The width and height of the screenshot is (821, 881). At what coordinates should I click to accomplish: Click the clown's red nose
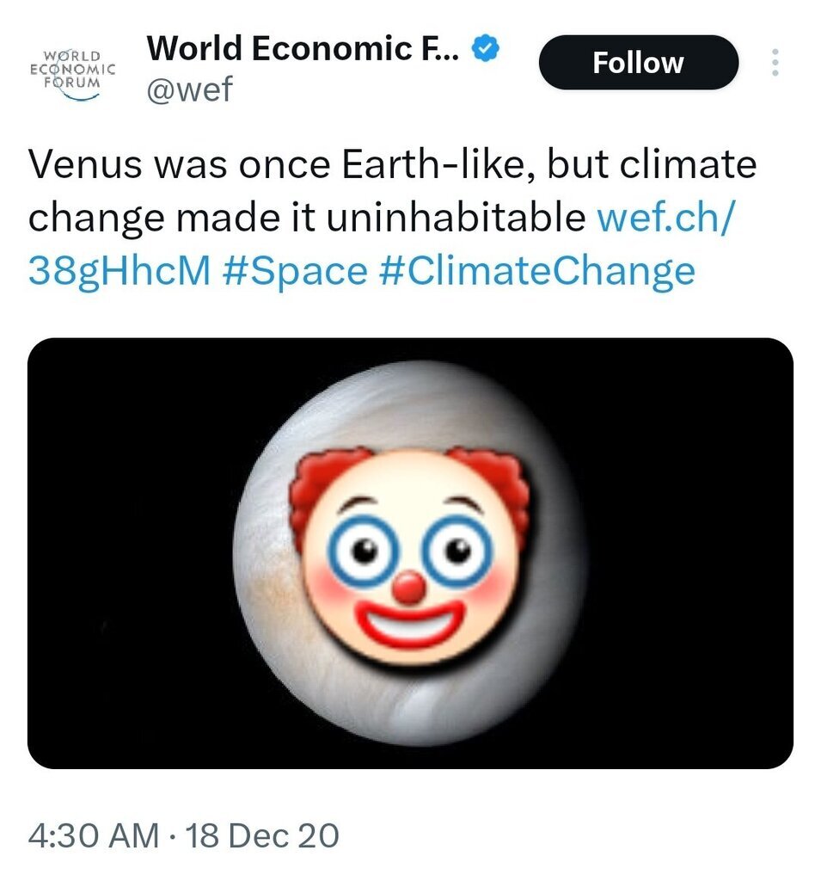410,588
